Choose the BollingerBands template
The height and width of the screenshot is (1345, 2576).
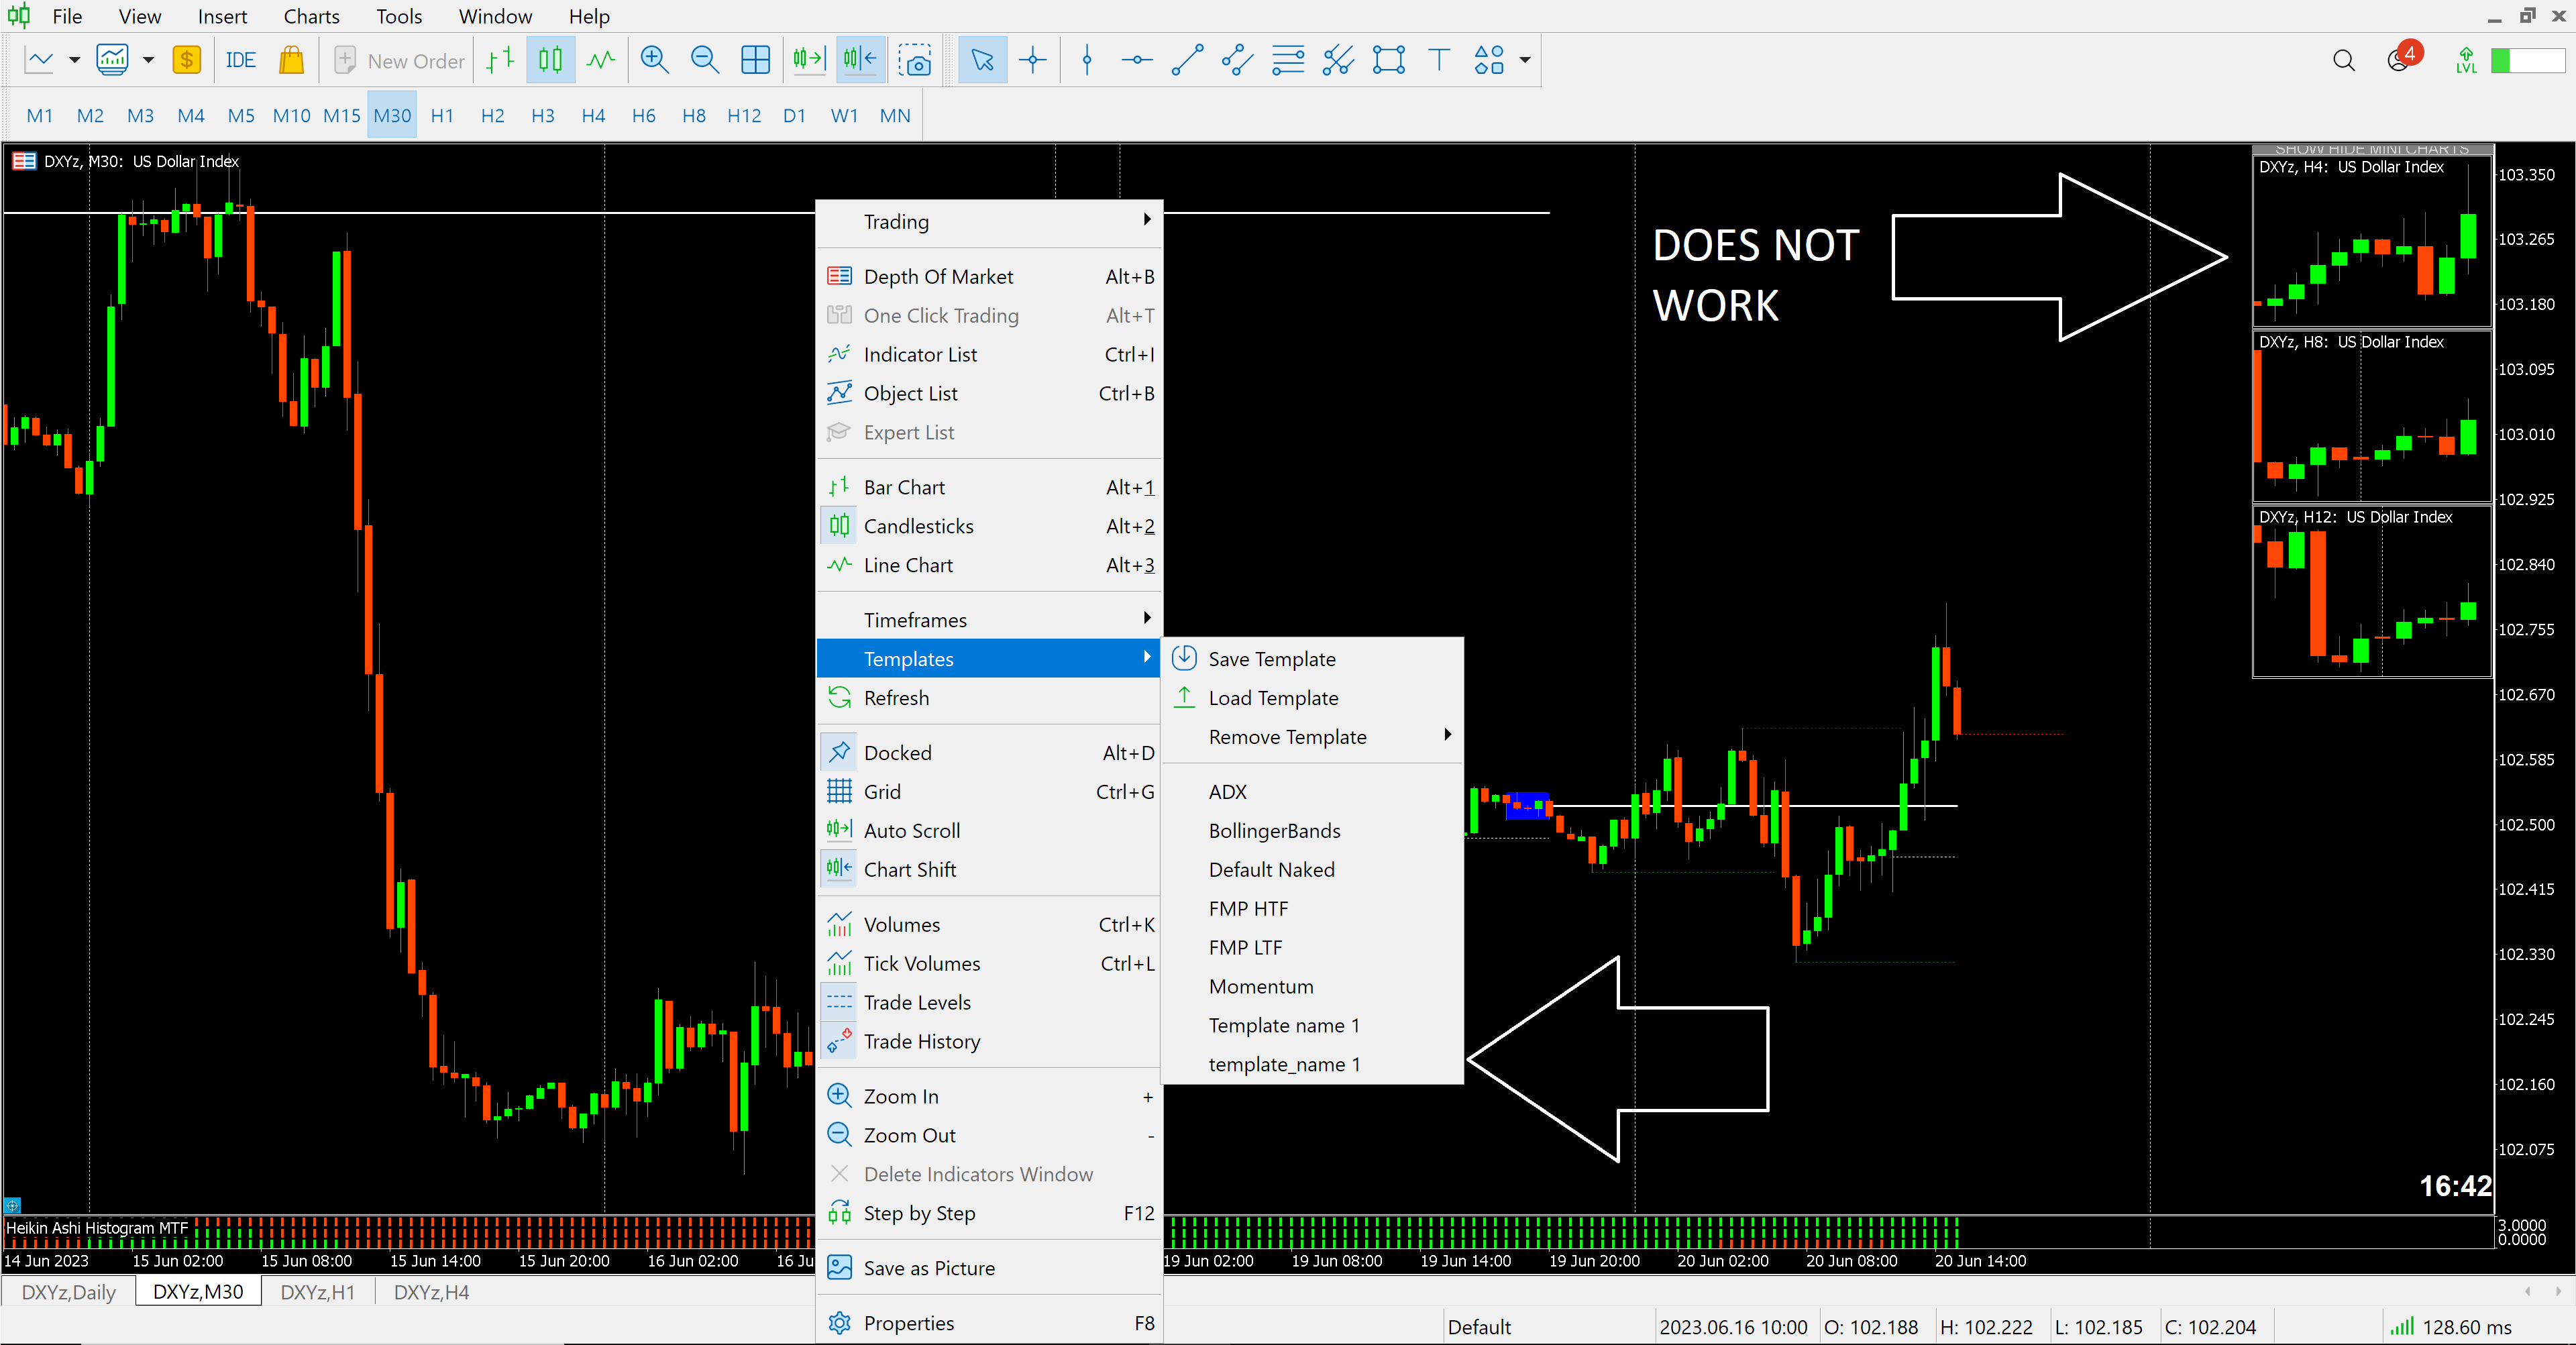1274,830
